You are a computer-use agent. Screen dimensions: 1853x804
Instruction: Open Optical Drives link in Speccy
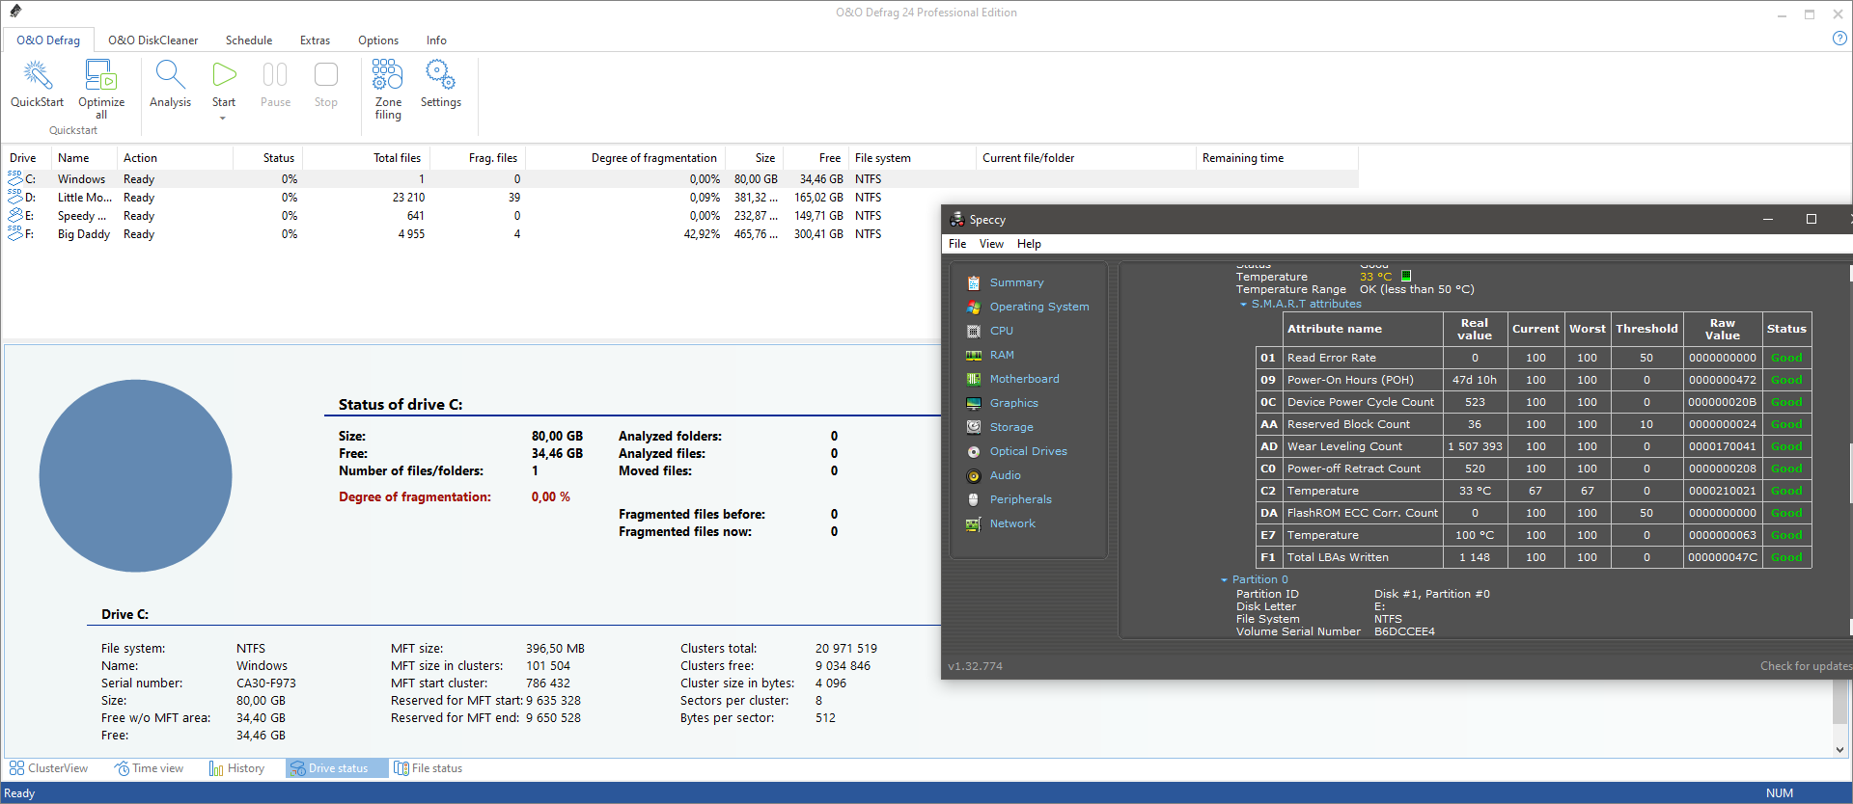point(1029,451)
